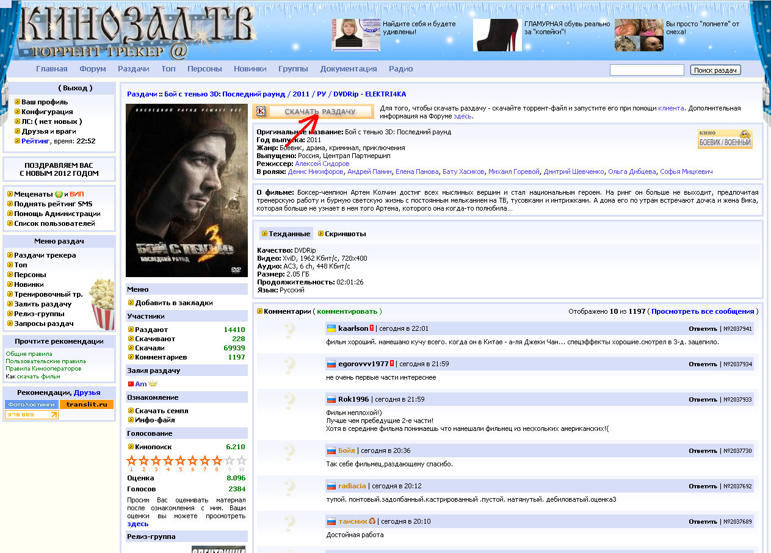Select the Техданные tab
771x553 pixels.
(x=289, y=234)
